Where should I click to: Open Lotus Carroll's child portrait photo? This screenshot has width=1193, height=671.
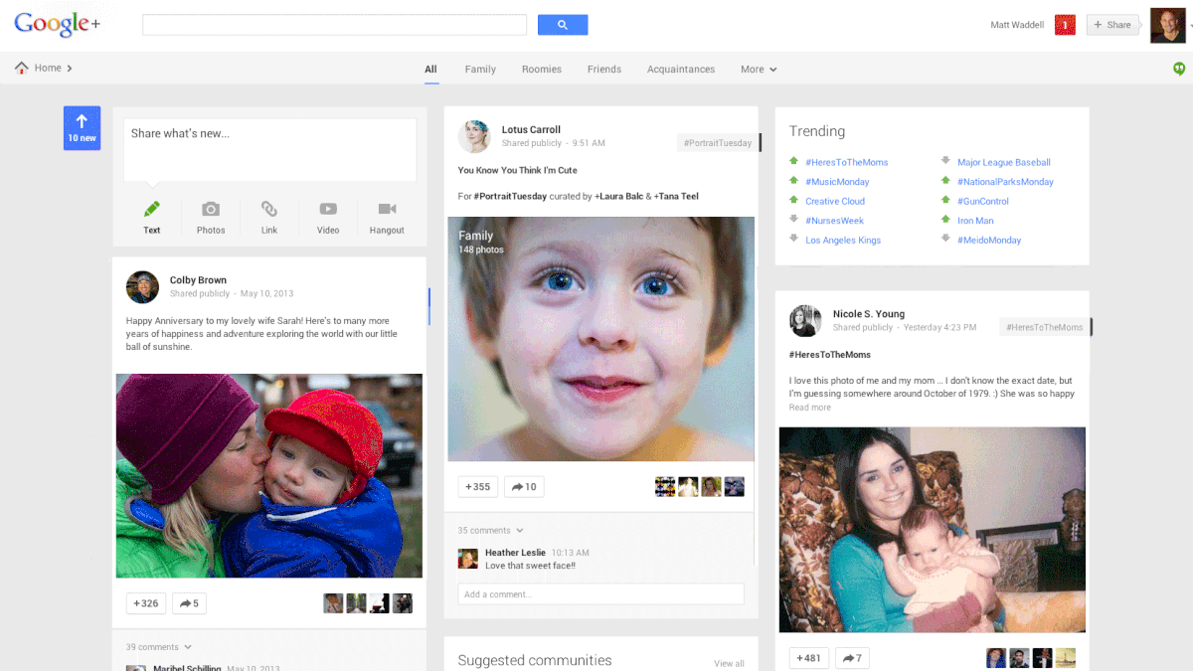[600, 339]
